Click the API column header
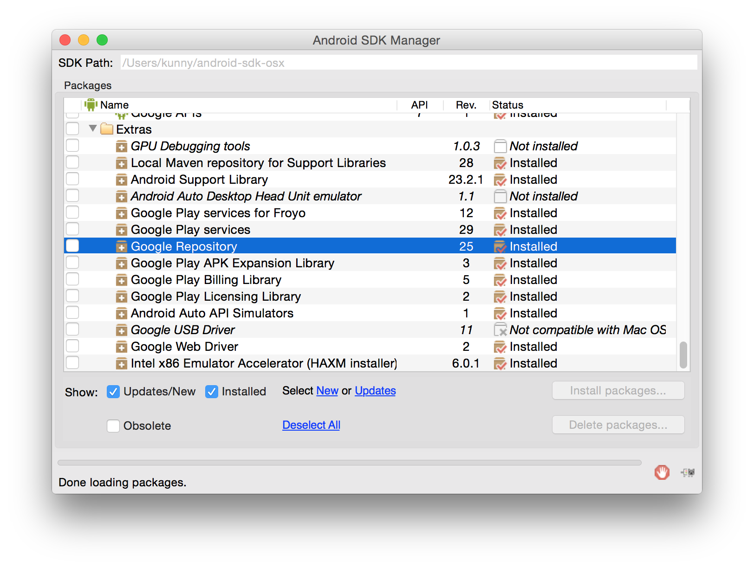754x568 pixels. 420,105
